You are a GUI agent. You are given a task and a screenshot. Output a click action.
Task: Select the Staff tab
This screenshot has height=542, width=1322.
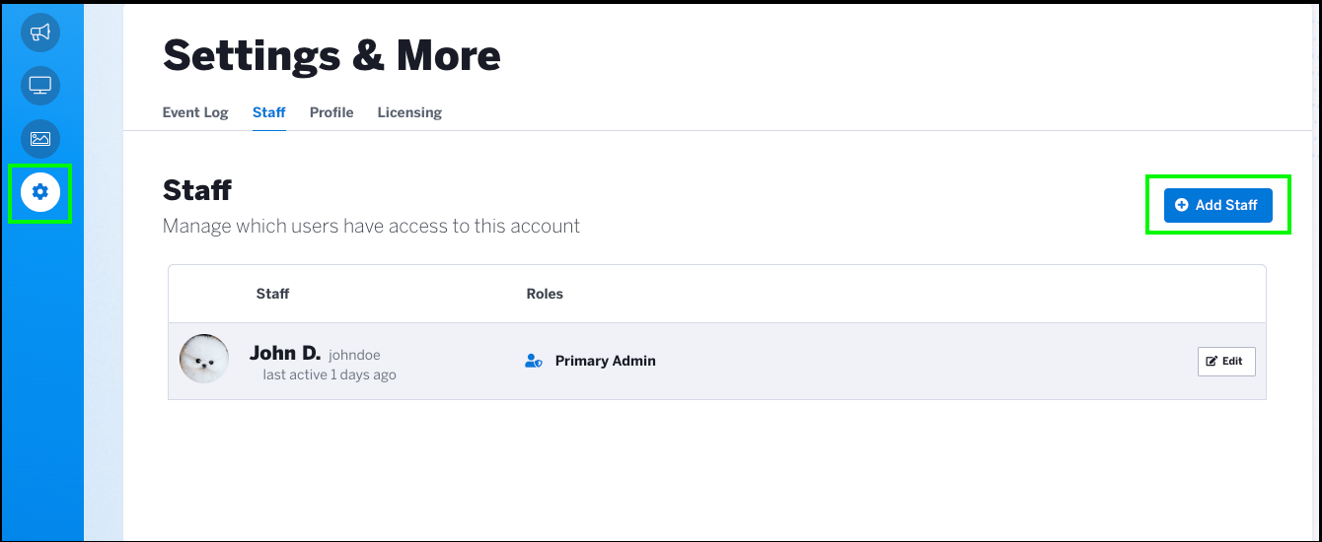click(269, 112)
